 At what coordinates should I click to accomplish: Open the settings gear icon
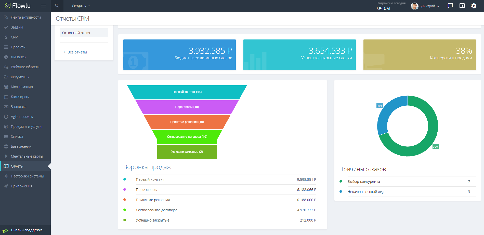(x=474, y=6)
